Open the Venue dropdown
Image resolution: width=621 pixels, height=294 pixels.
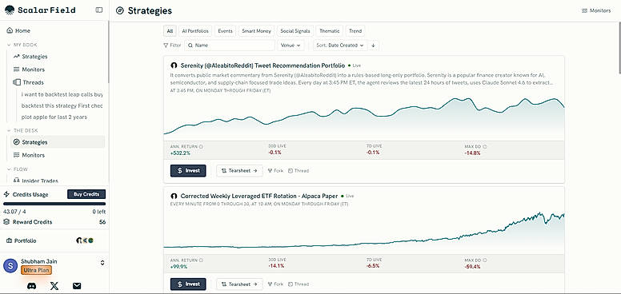290,46
